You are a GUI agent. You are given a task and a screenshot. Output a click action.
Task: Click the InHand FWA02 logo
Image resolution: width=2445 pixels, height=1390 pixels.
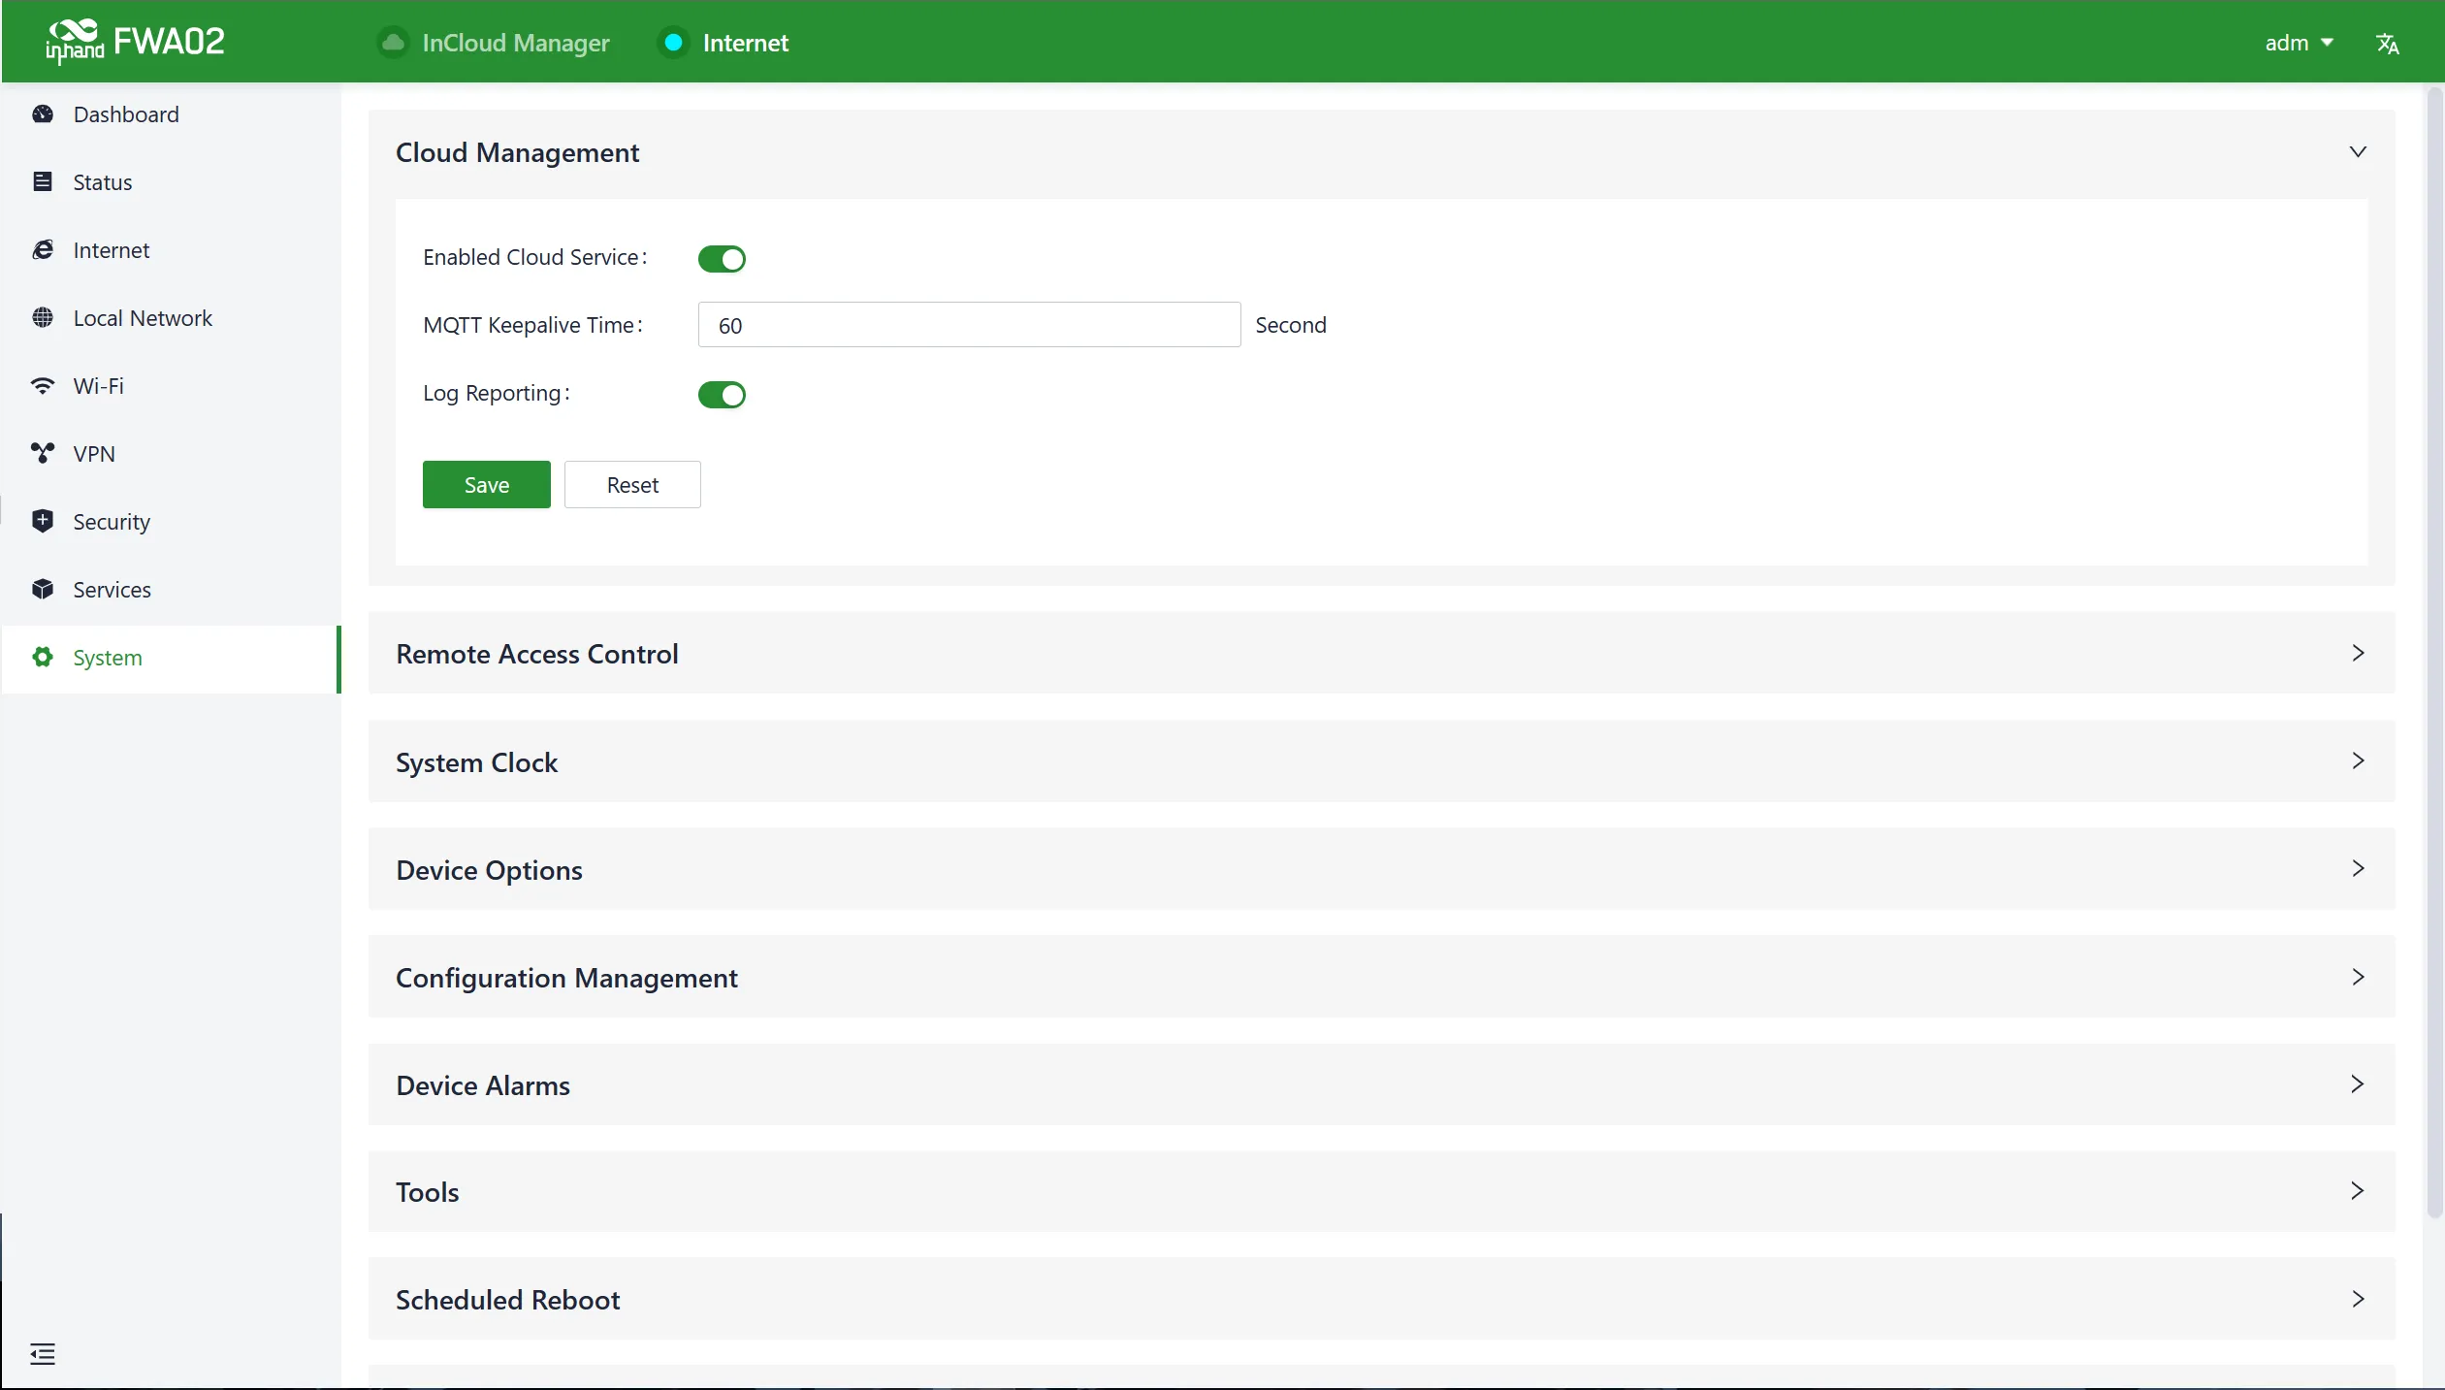pos(135,42)
